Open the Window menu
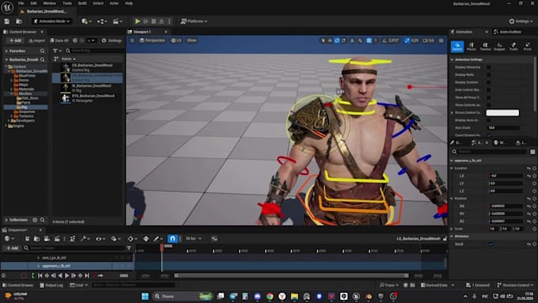 tap(49, 3)
